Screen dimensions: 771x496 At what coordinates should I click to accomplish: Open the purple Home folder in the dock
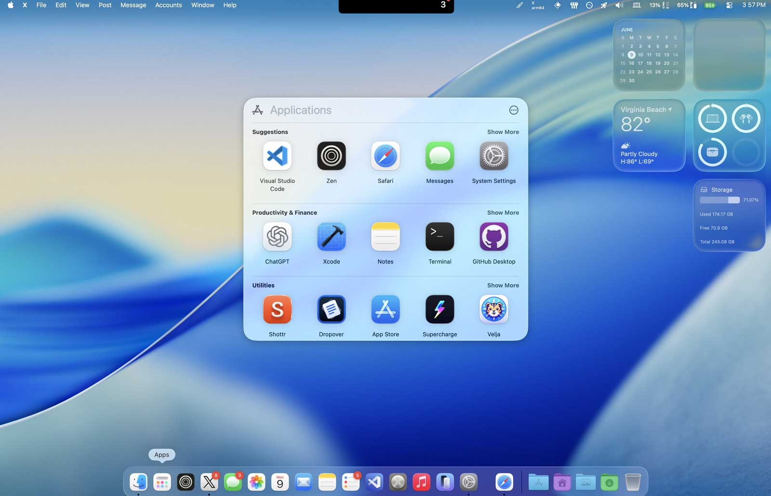click(562, 482)
